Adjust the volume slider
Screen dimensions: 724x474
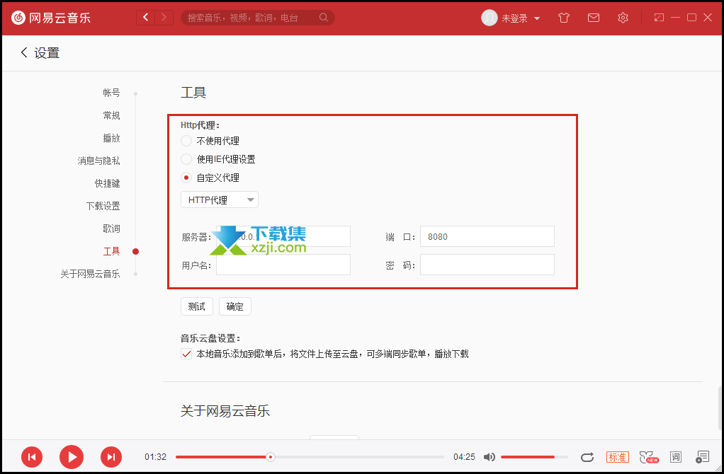pyautogui.click(x=534, y=457)
